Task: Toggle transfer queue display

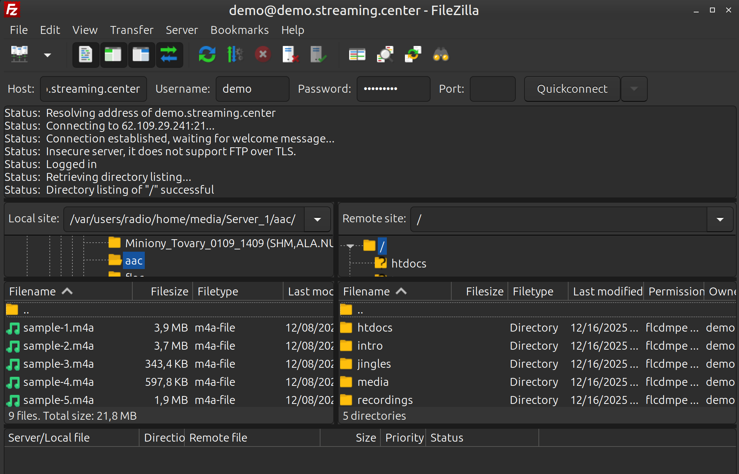Action: (169, 55)
